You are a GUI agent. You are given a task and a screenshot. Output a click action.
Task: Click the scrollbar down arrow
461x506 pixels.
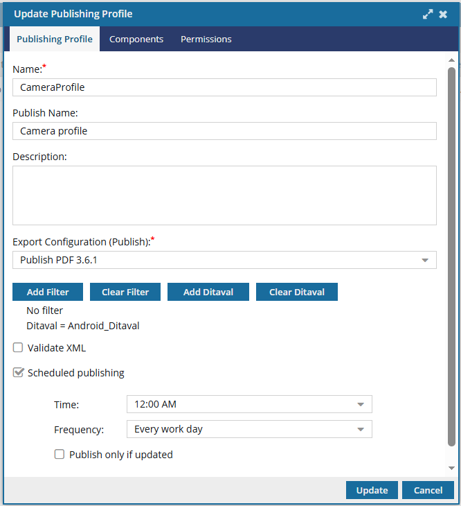pos(452,469)
